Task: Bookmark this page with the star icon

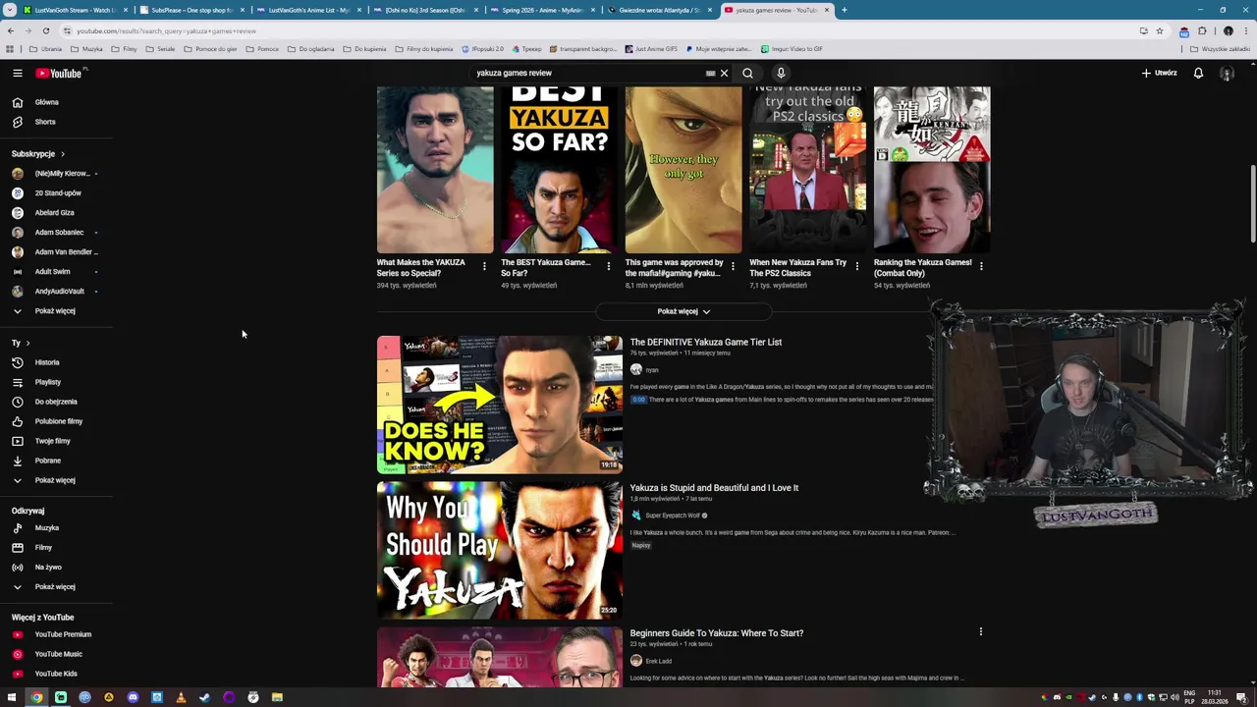Action: (x=1159, y=30)
